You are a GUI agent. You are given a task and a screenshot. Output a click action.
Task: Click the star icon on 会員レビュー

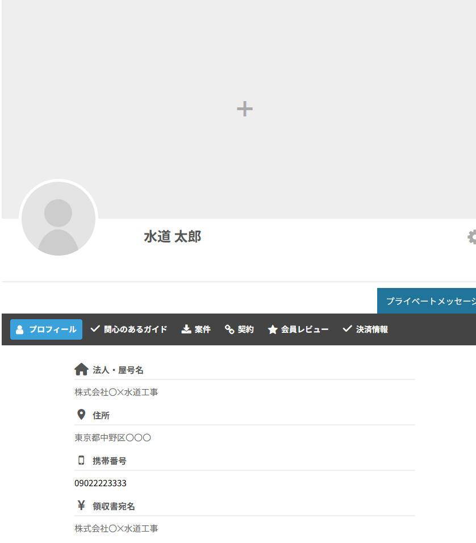point(273,329)
